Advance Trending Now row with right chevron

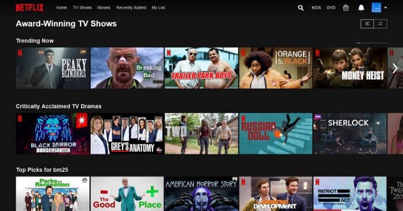(395, 68)
